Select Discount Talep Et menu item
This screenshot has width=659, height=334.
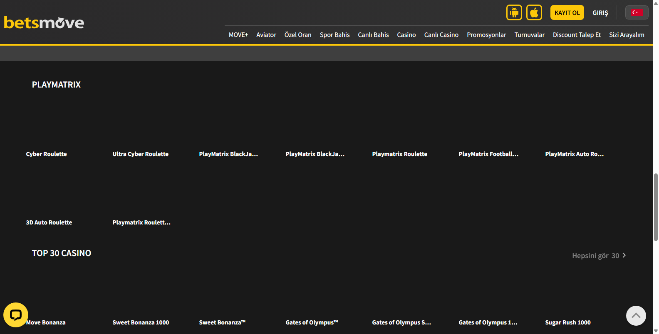click(577, 35)
